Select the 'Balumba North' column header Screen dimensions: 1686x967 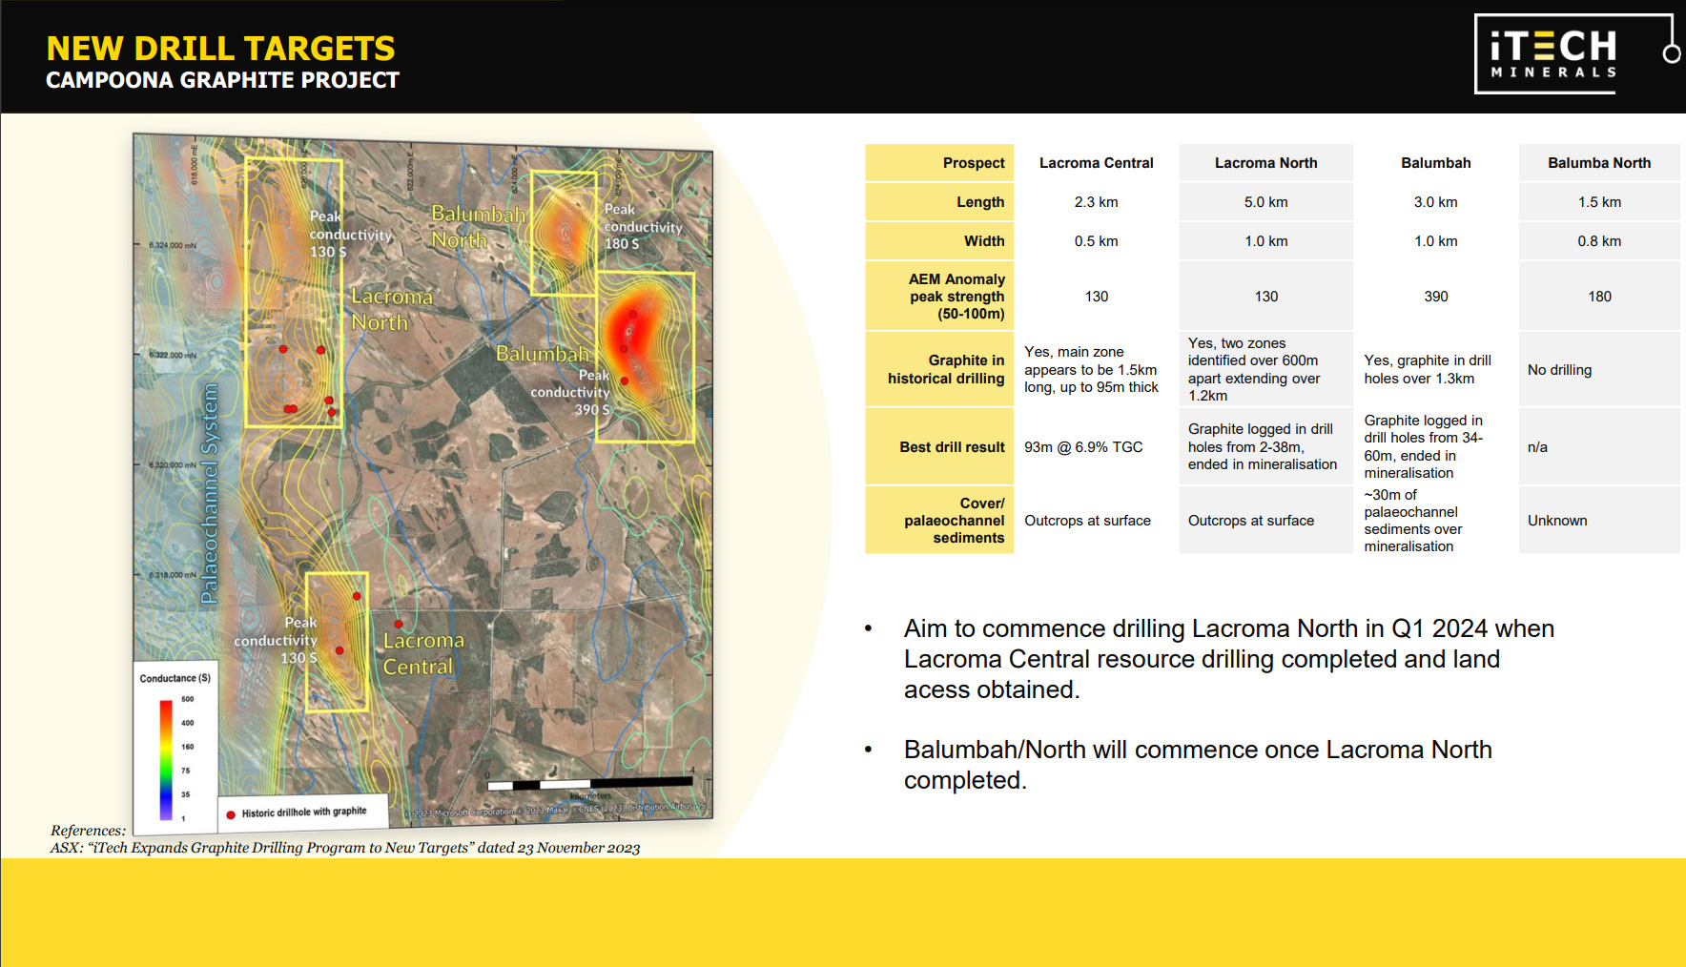pos(1599,163)
